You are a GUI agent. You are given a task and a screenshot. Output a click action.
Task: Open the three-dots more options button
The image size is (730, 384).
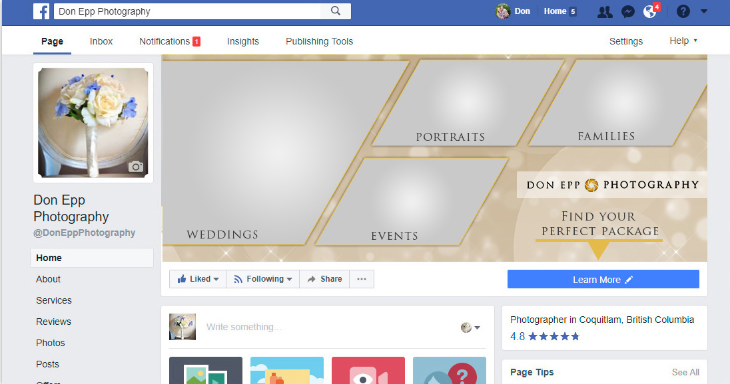362,279
